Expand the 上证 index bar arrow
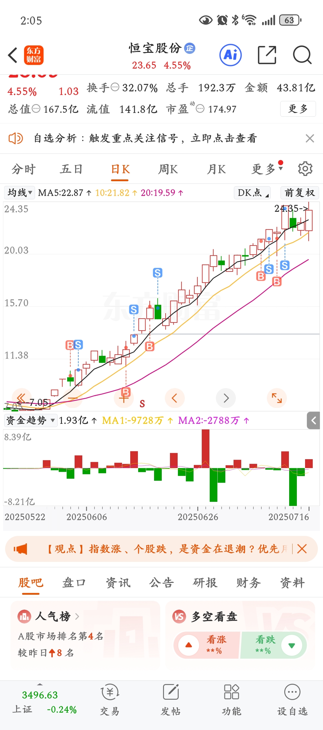The height and width of the screenshot is (730, 323). coord(40,684)
